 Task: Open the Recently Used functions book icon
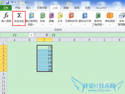[31, 15]
